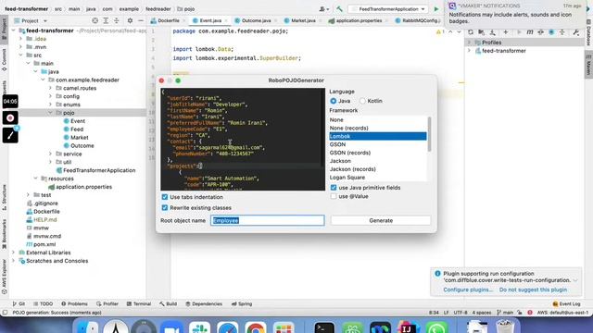This screenshot has width=593, height=333.
Task: Click the Git branch 'main' status widget
Action: click(x=505, y=313)
